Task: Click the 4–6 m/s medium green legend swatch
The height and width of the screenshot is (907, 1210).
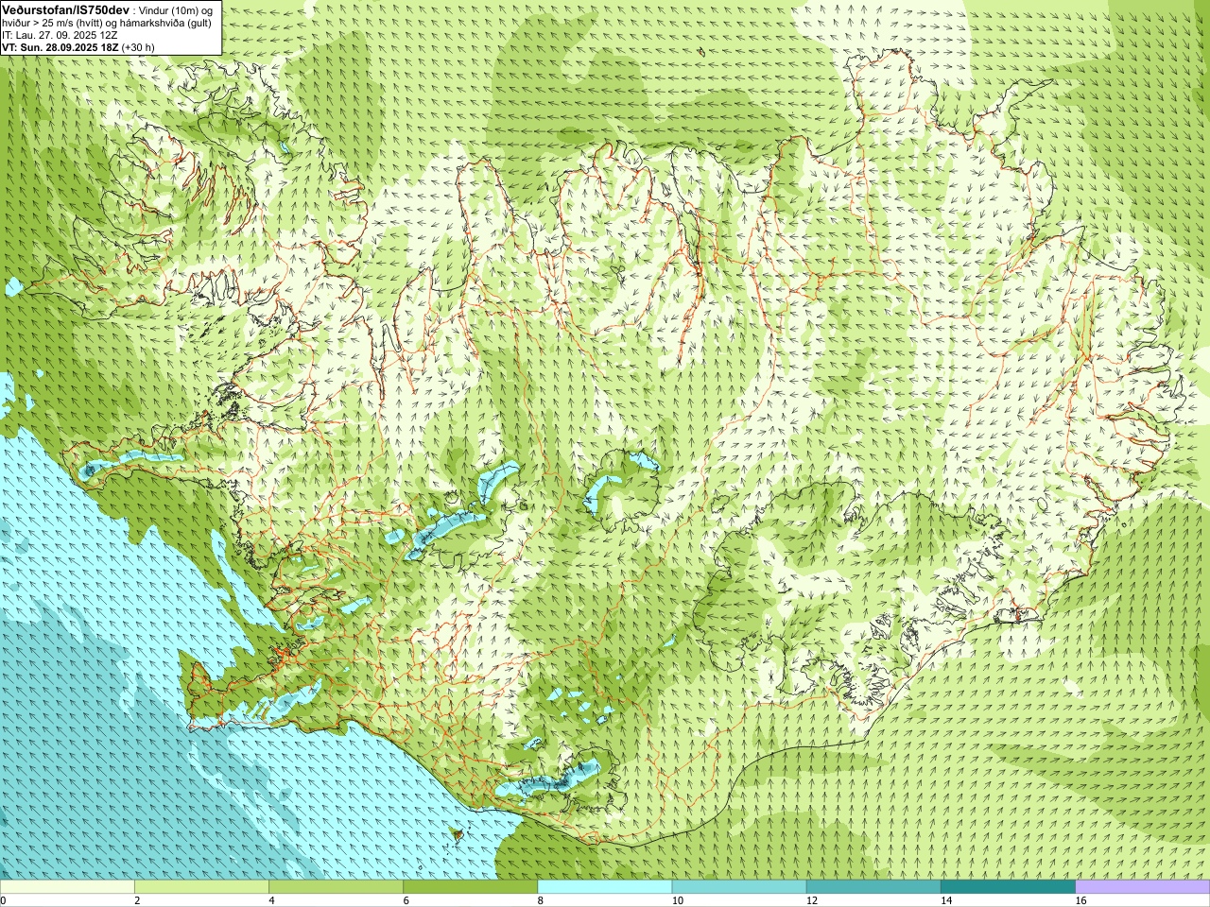Action: [336, 887]
